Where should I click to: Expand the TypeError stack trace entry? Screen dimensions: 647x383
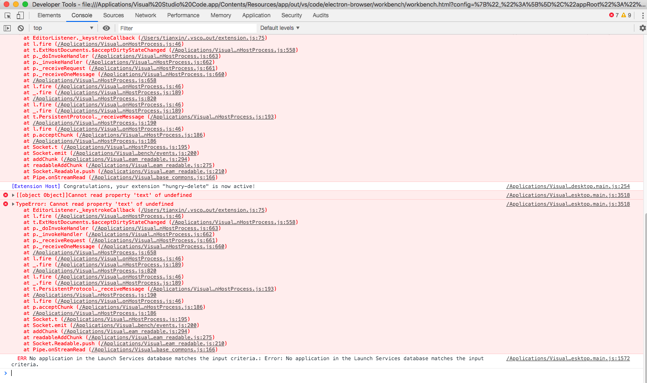(x=12, y=204)
